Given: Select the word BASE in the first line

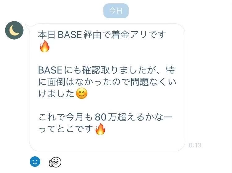Looking at the screenshot, I should click(70, 35).
